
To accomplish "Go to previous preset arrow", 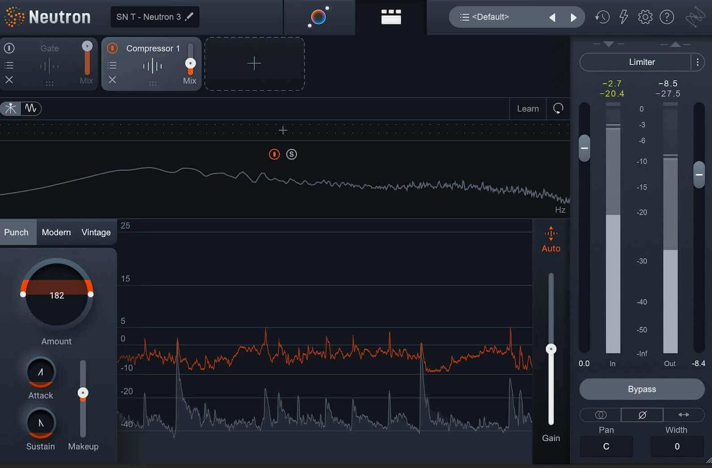I will (552, 17).
